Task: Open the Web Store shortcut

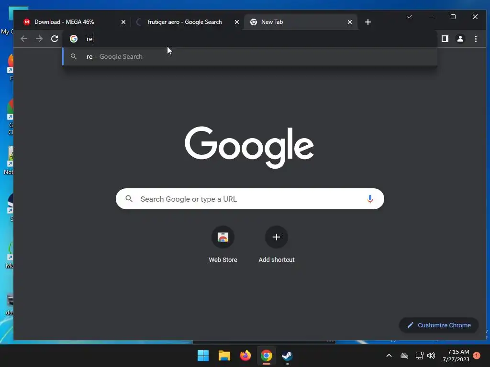Action: pyautogui.click(x=223, y=245)
